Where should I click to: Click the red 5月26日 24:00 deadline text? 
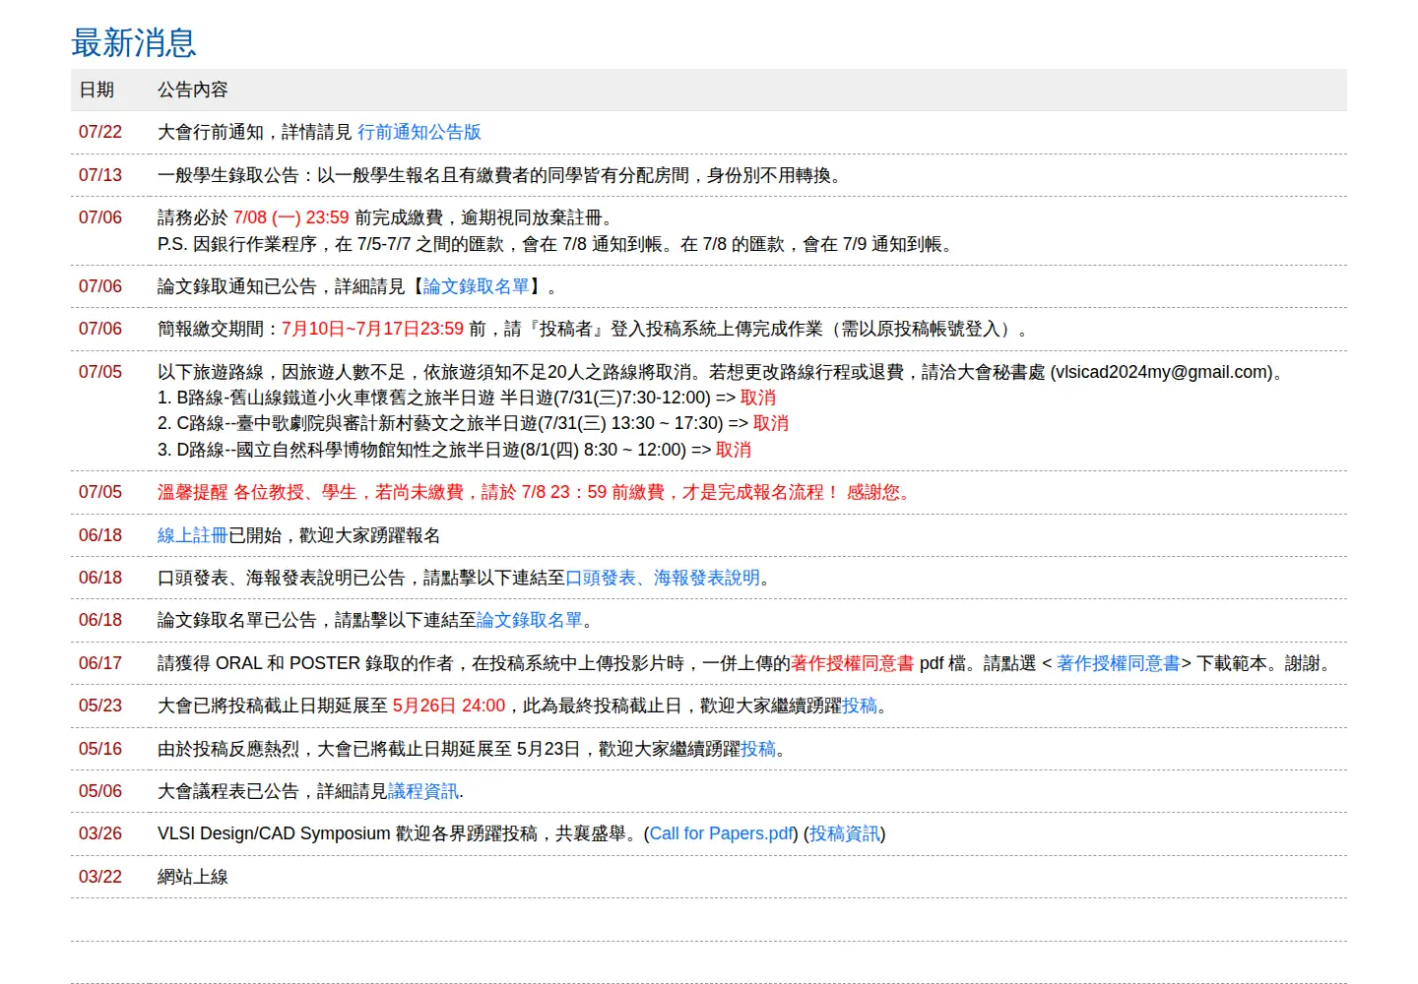pos(449,706)
